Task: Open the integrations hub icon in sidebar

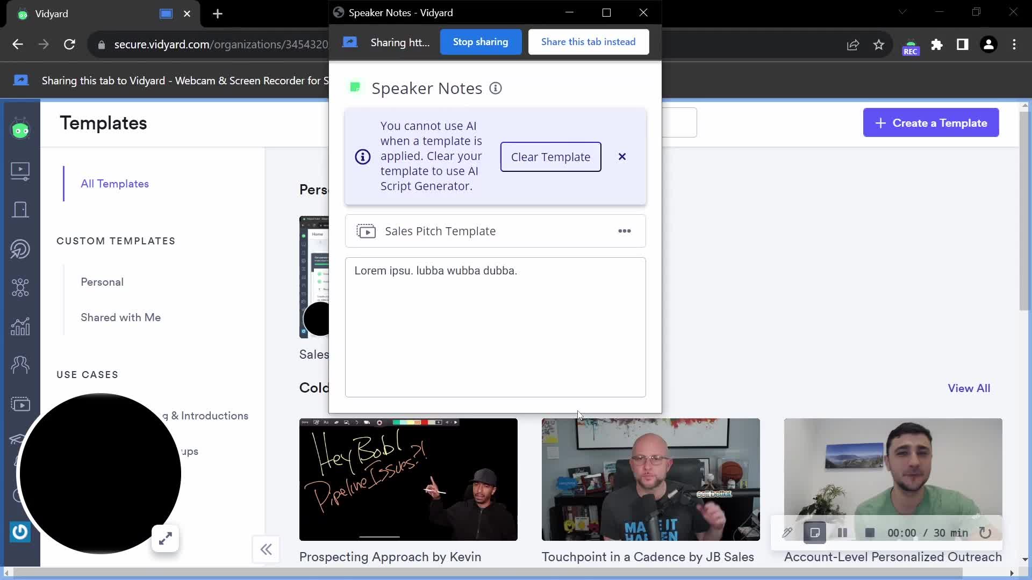Action: point(20,288)
